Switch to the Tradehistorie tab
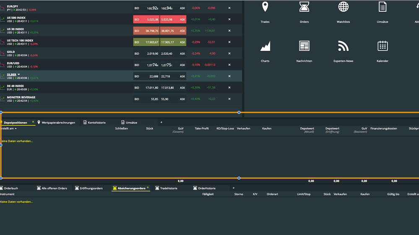 point(169,188)
